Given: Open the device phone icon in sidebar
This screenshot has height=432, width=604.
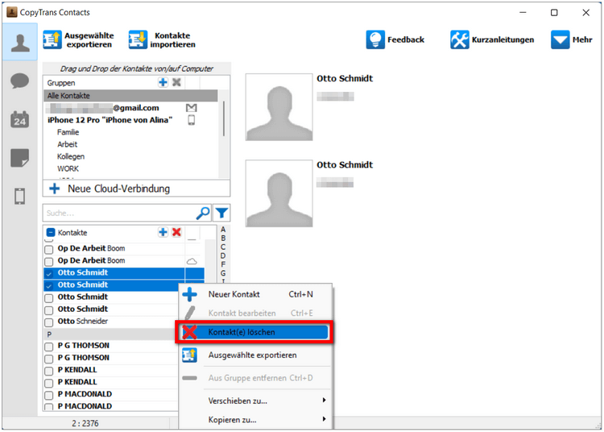Looking at the screenshot, I should click(x=19, y=196).
